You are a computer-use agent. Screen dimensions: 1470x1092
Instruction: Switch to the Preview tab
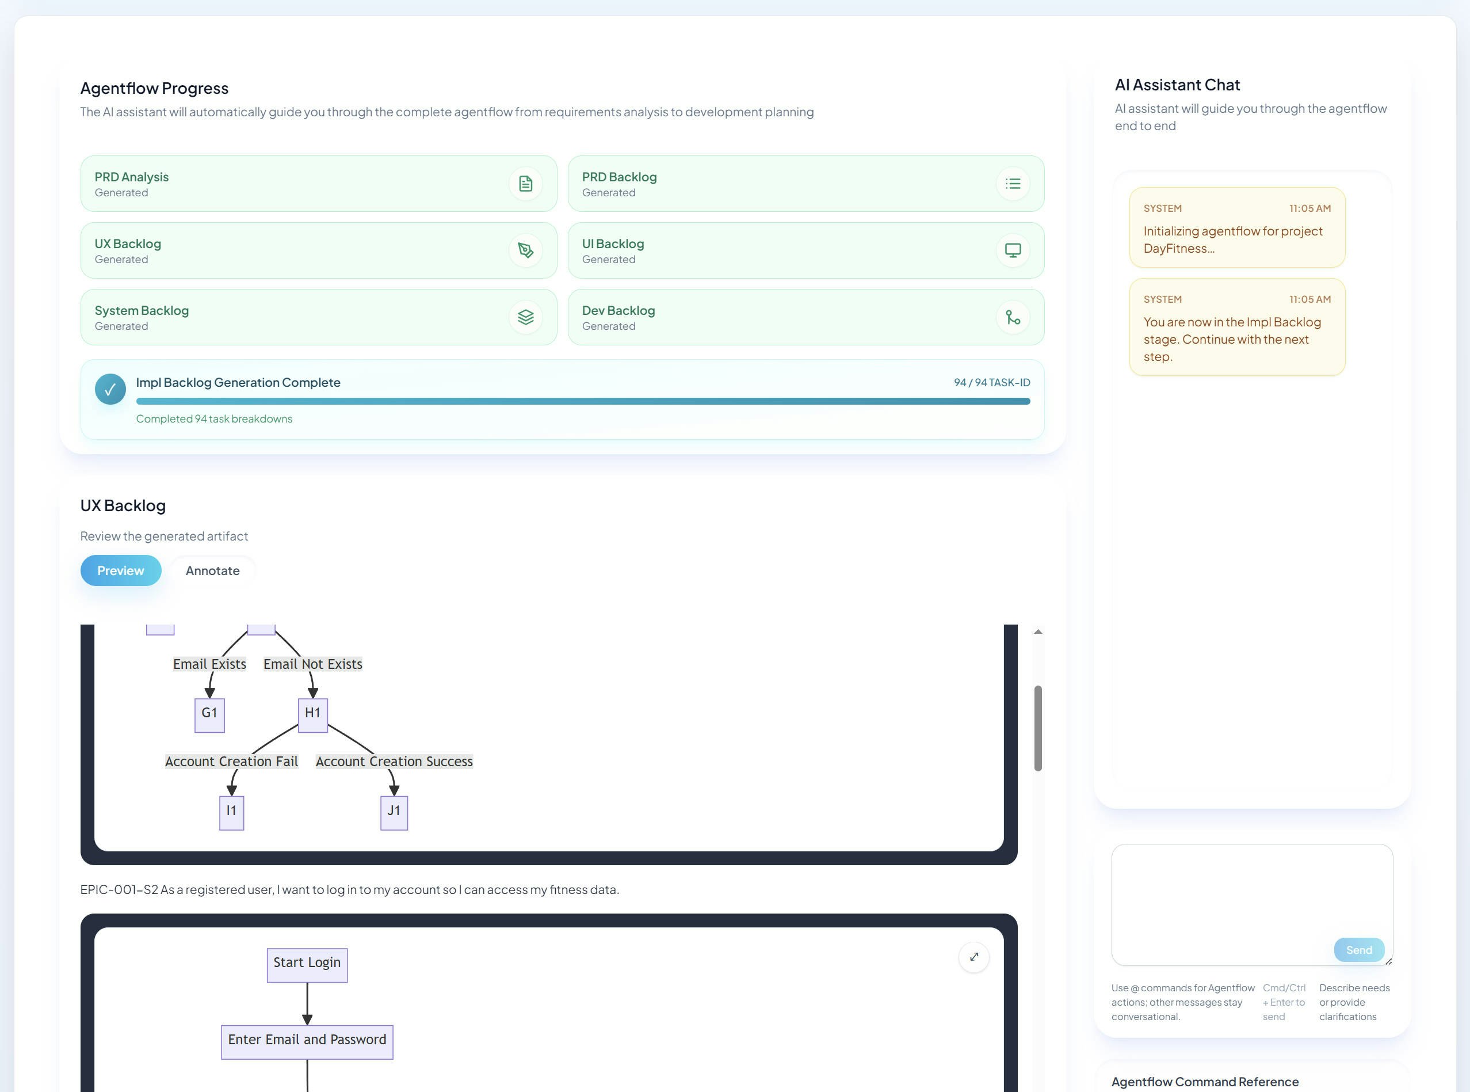[x=120, y=570]
